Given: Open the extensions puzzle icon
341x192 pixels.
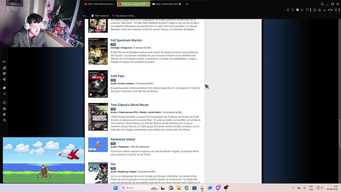Looking at the screenshot, I should point(315,10).
